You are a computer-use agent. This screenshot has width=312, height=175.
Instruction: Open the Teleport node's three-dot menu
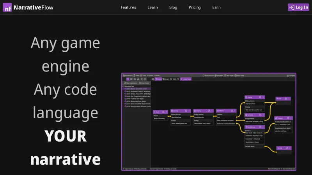pos(291,118)
